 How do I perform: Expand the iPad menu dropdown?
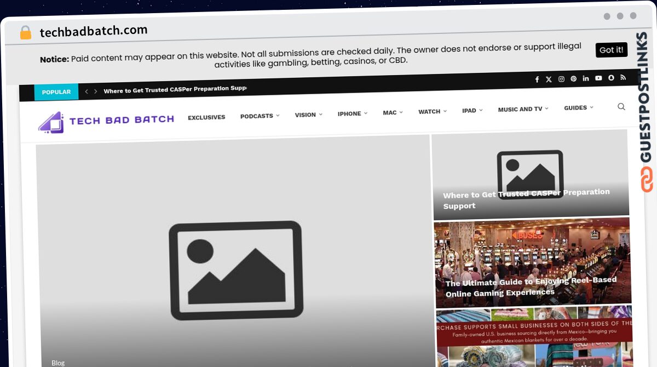(x=472, y=111)
